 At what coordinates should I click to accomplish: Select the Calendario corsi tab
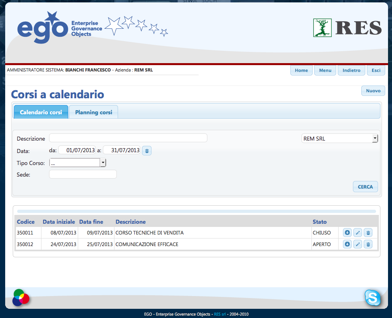41,112
